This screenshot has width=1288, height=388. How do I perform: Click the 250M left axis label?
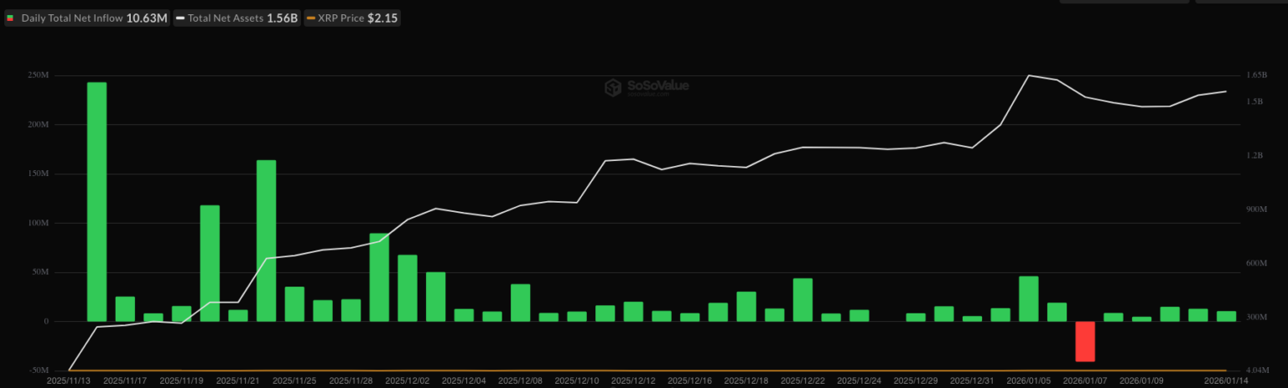click(39, 75)
